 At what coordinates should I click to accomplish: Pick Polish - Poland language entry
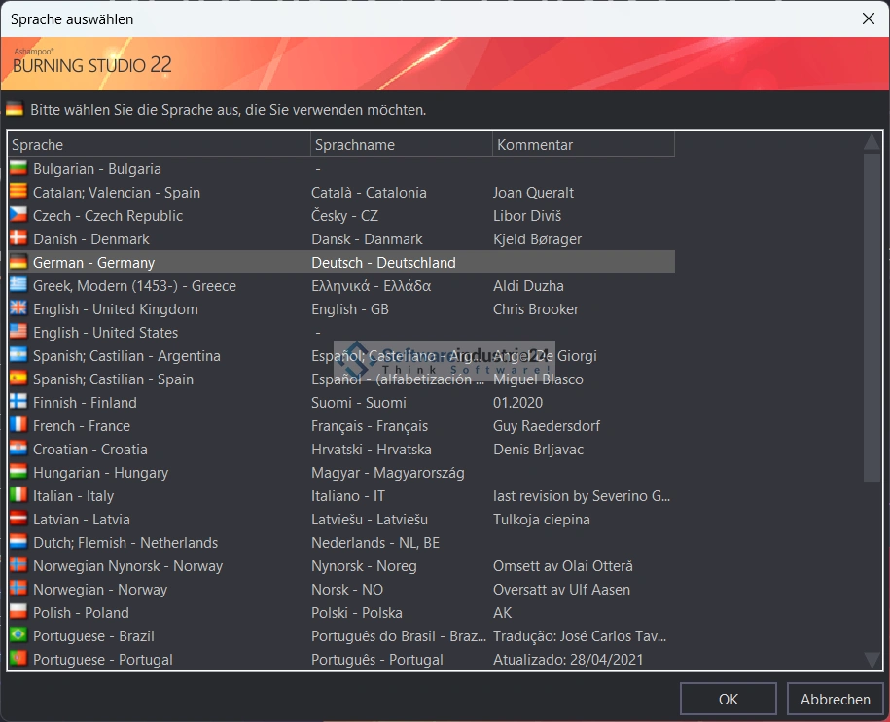pos(81,613)
